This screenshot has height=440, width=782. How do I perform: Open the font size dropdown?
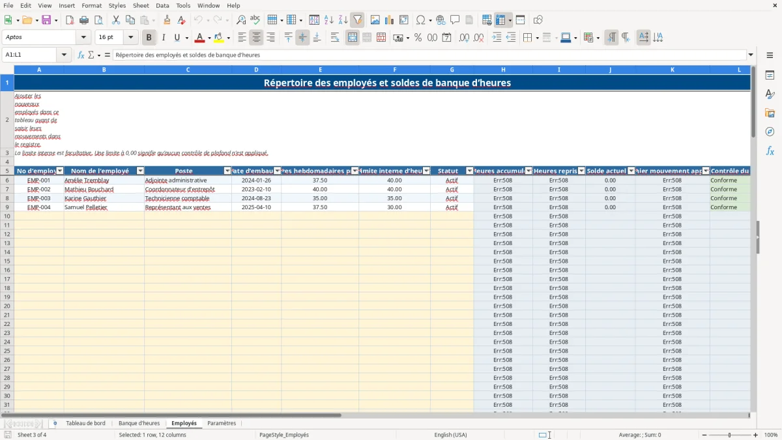[130, 38]
